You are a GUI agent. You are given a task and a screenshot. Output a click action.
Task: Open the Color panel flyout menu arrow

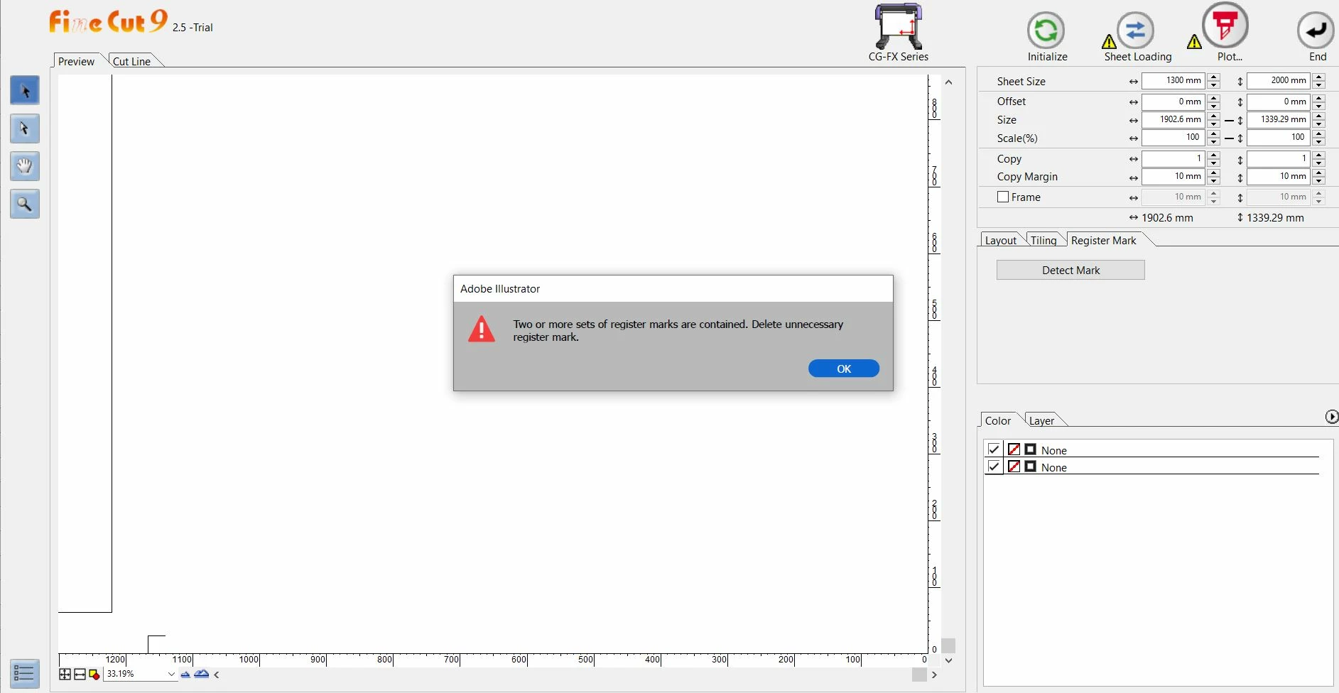tap(1332, 417)
